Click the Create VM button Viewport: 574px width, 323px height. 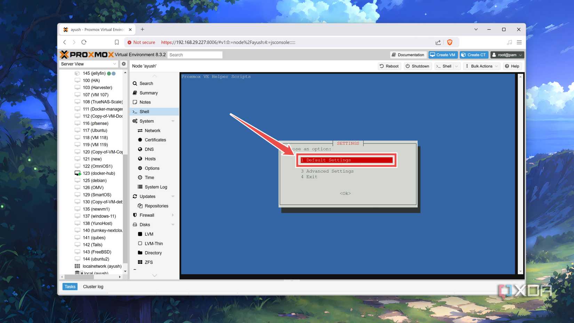(443, 55)
